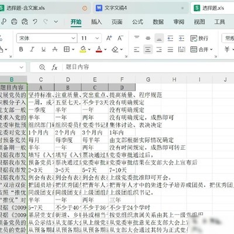This screenshot has width=234, height=234.
Task: Click the zoom magnifier in formula bar
Action: pyautogui.click(x=42, y=67)
